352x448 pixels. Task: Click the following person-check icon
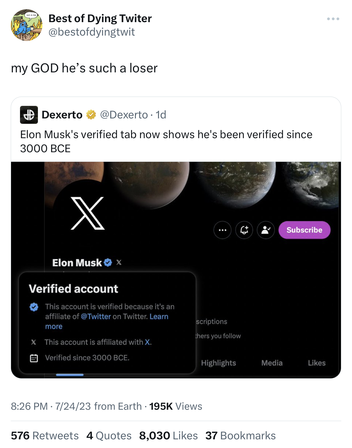pos(266,230)
